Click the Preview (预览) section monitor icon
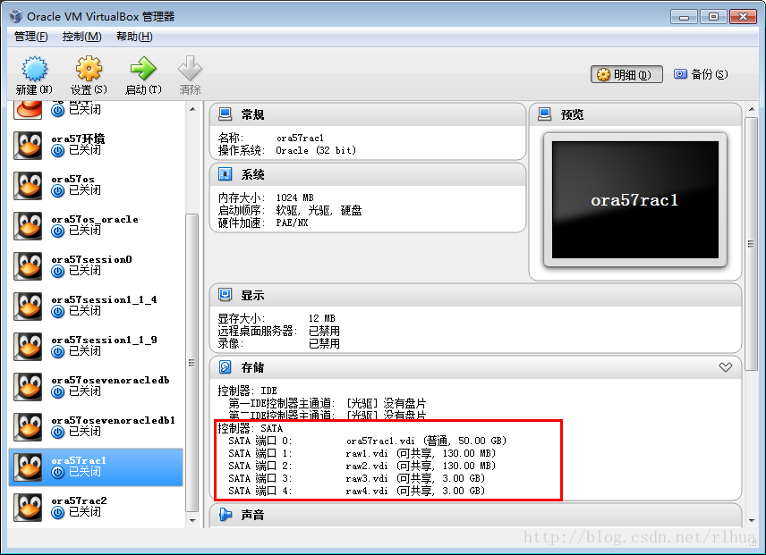 pos(545,114)
